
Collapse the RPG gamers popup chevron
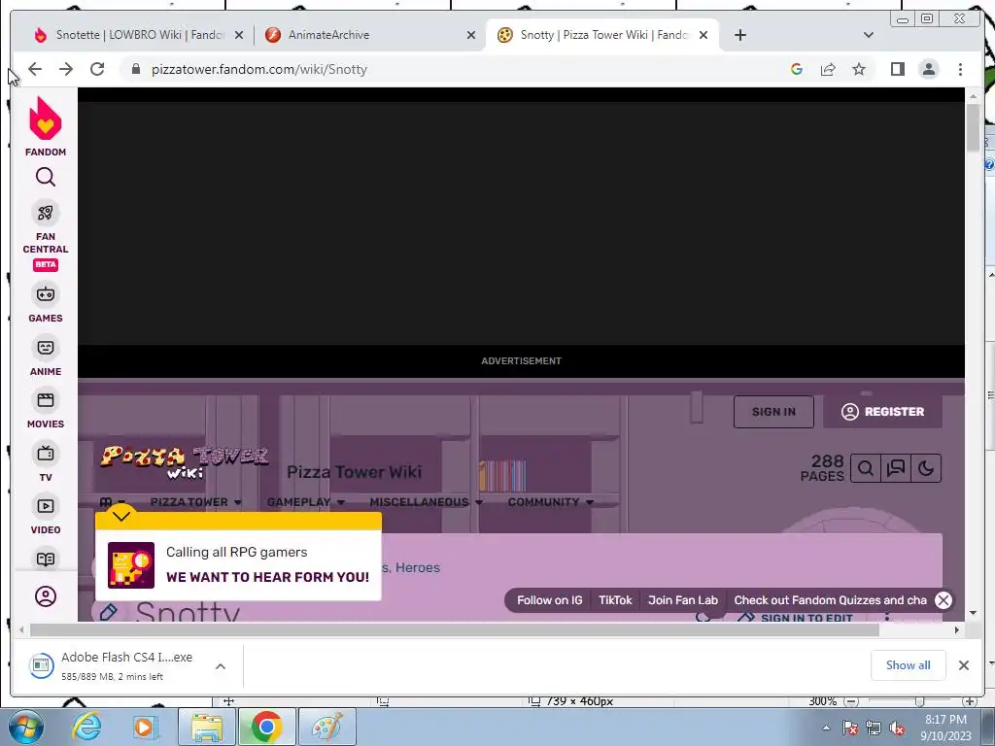(121, 515)
